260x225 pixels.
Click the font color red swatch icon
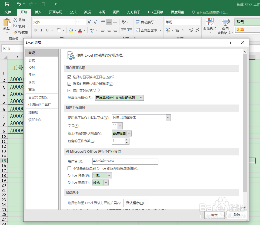point(80,30)
